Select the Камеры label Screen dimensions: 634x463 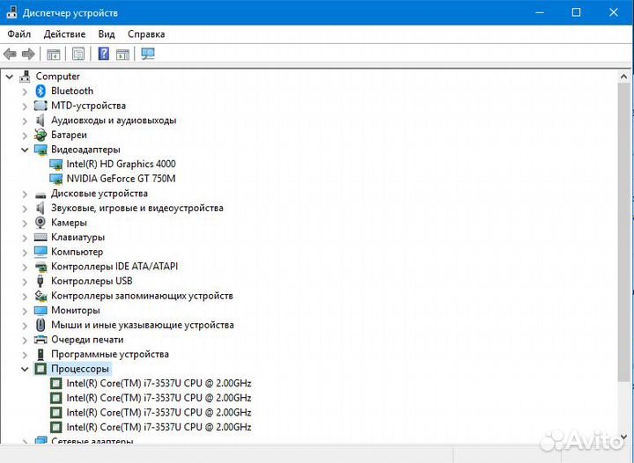pyautogui.click(x=70, y=223)
